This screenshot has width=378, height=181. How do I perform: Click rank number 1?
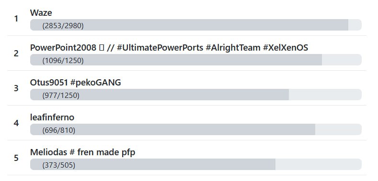click(x=16, y=19)
